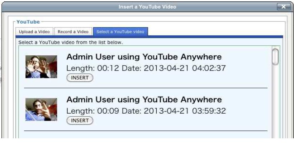Click the title above the Length: 00:12 line
This screenshot has width=294, height=144.
(144, 57)
